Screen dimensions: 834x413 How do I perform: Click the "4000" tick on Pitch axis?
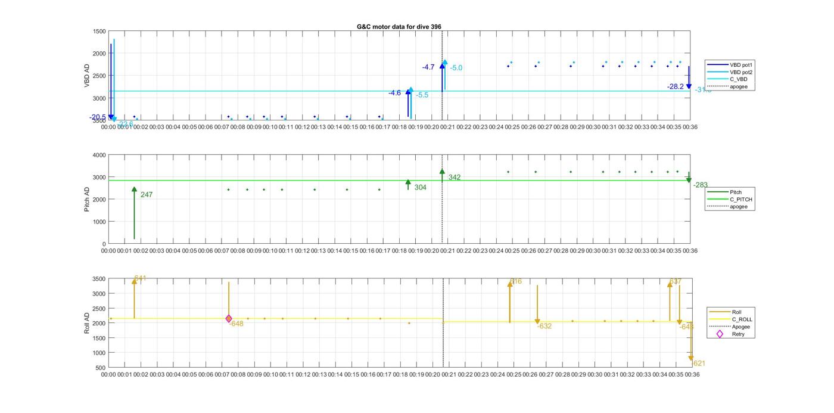pos(99,155)
